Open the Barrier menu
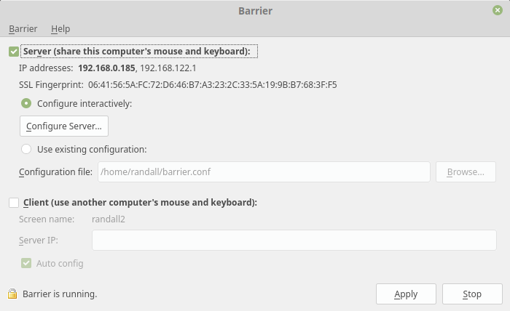 (23, 29)
